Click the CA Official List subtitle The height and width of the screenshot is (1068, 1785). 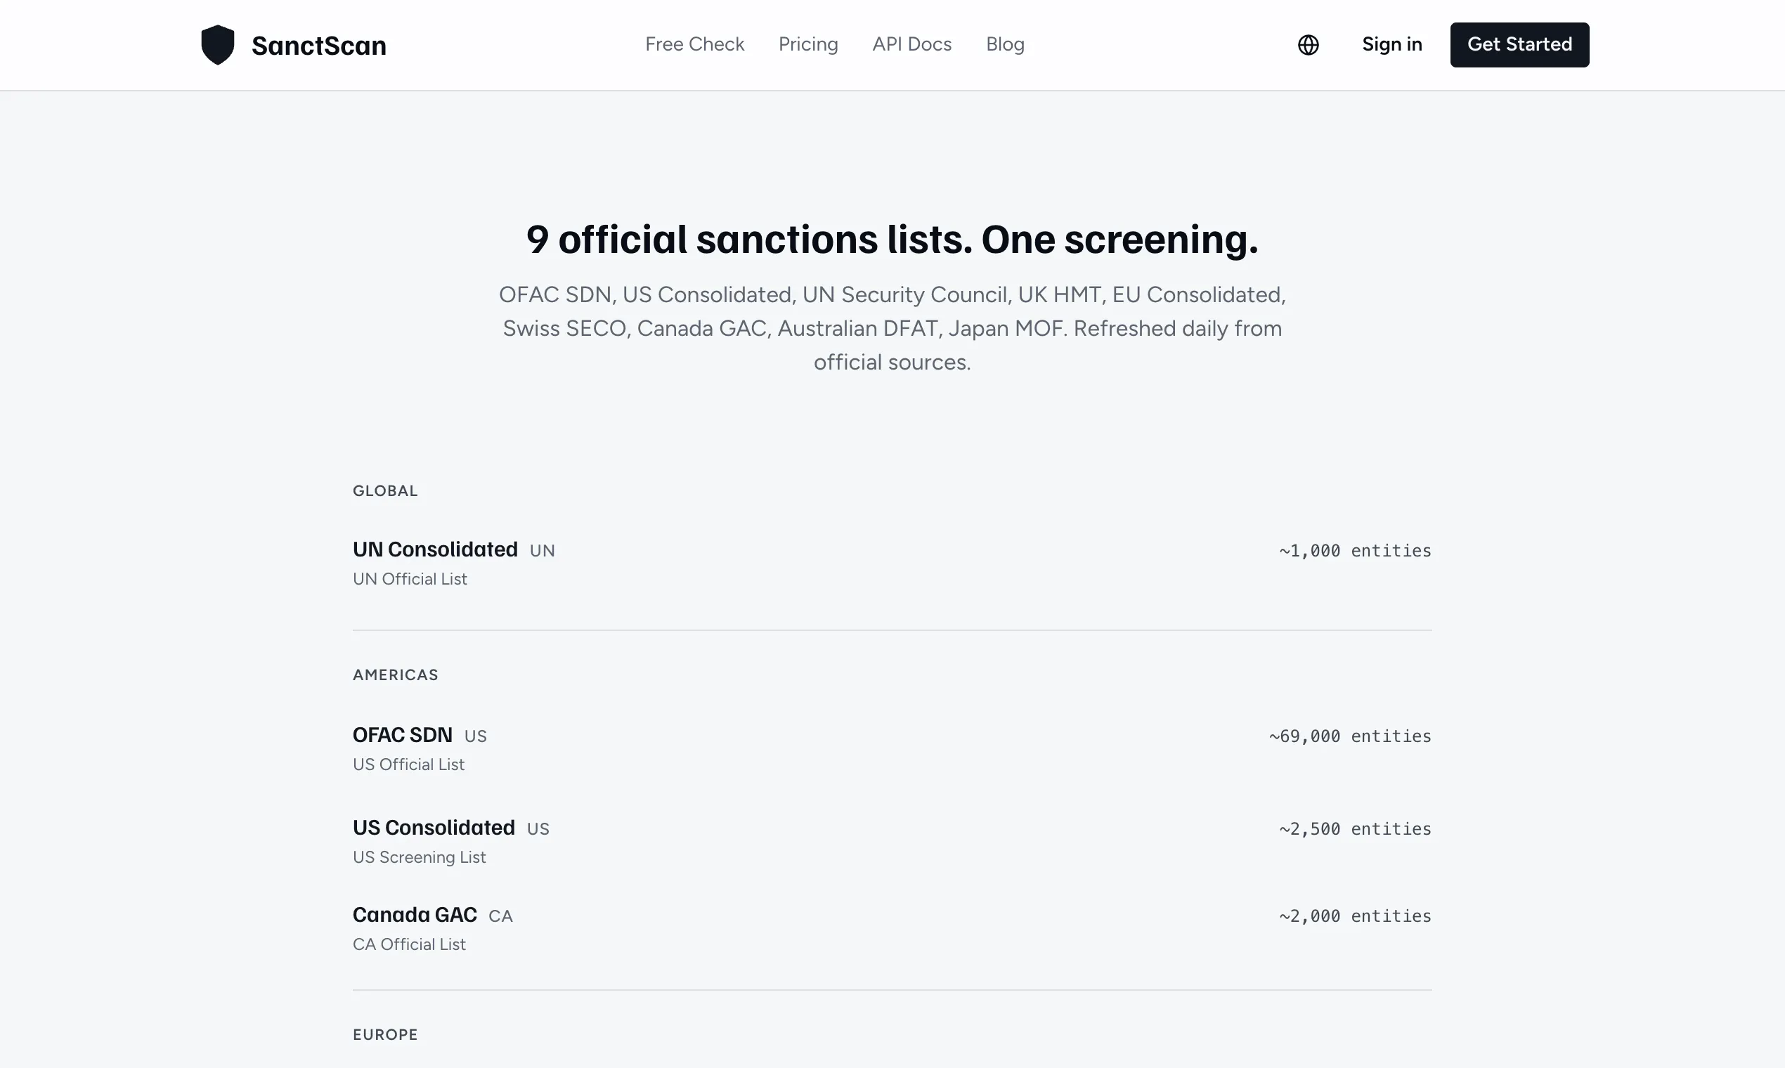(409, 944)
